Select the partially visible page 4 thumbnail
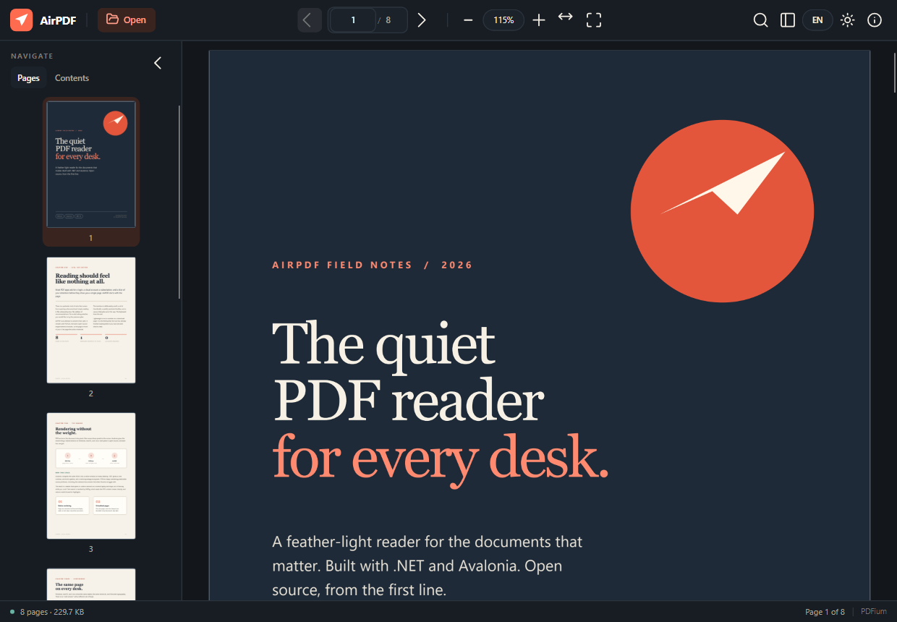 coord(91,584)
